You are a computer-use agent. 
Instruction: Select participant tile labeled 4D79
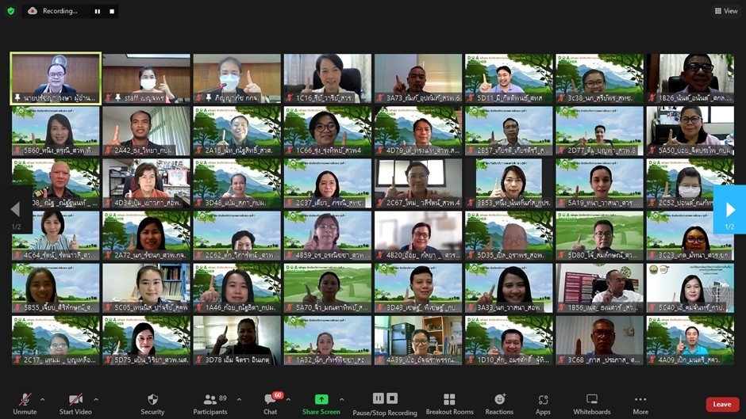point(418,131)
